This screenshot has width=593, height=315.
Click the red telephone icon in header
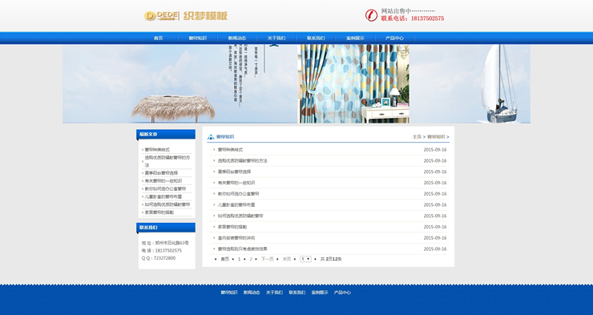(371, 15)
